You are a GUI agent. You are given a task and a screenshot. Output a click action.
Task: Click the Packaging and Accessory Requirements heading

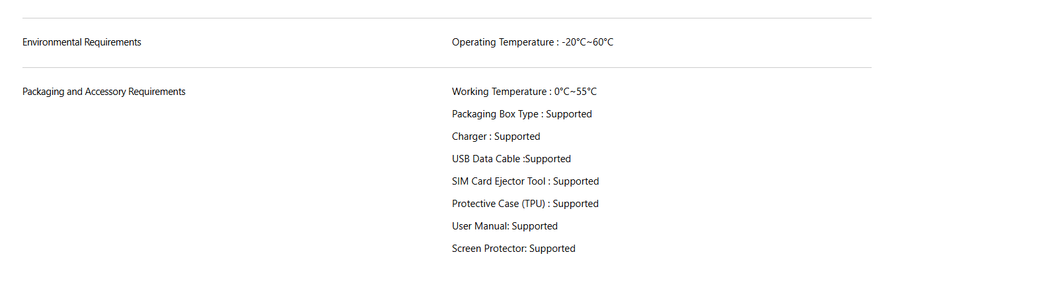(104, 92)
